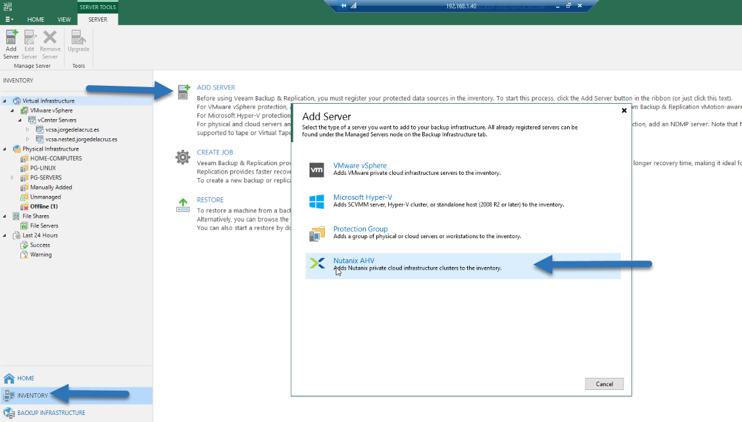742x422 pixels.
Task: Click the Restore green arrow icon
Action: click(x=183, y=205)
